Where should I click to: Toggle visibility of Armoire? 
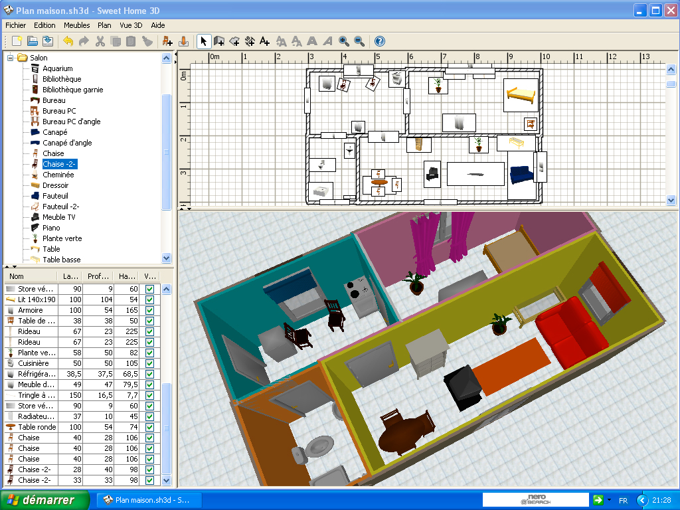(x=149, y=310)
